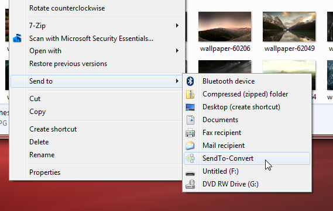Click the Mail recipient envelope icon
The image size is (333, 211).
(190, 146)
